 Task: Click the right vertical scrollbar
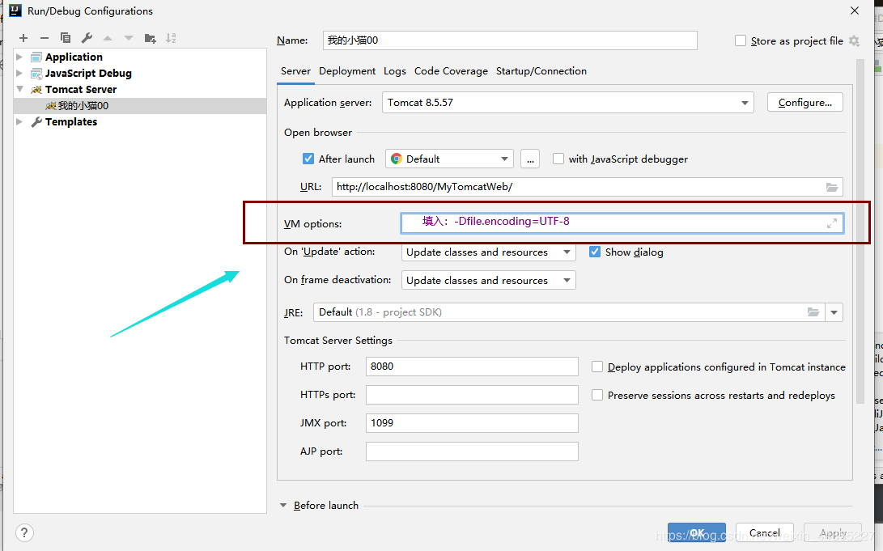click(857, 243)
